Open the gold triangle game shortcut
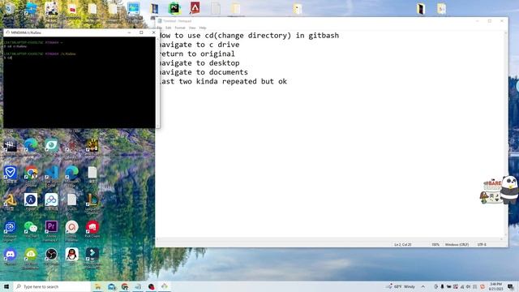Screen dimensions: 519x292 click(11, 200)
